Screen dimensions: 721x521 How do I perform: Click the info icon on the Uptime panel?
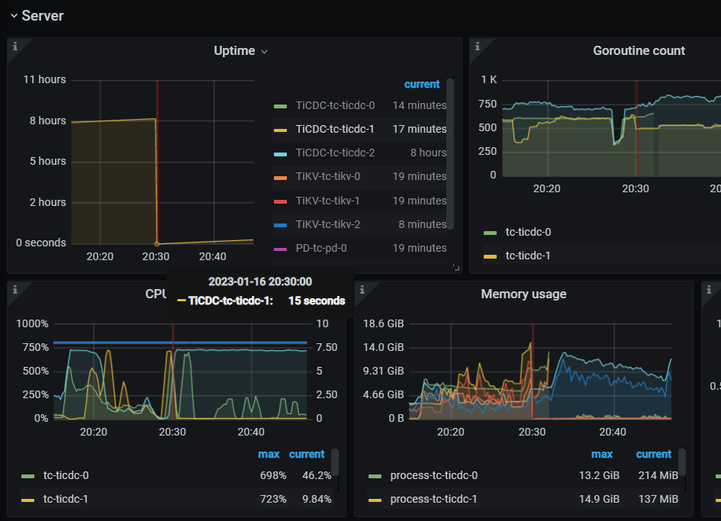[14, 47]
